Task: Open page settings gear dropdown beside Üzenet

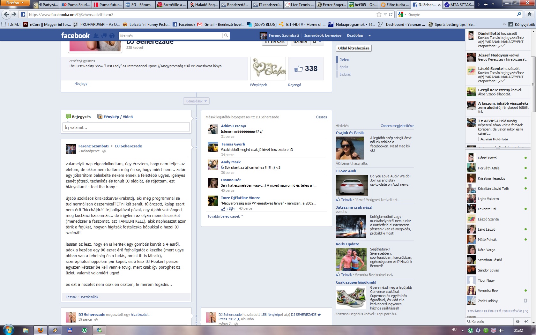Action: click(316, 42)
